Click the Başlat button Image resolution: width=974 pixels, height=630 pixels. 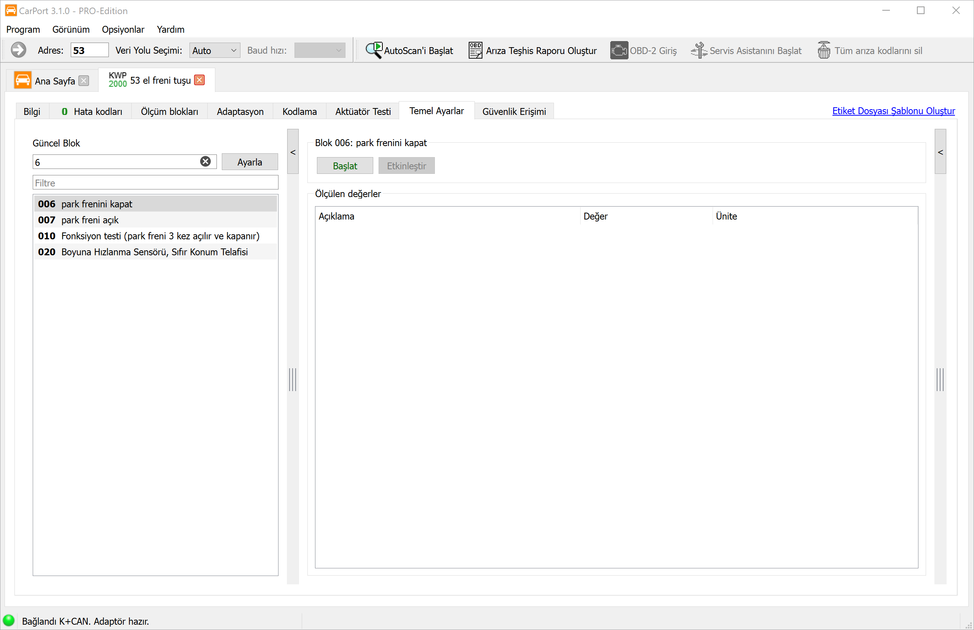click(x=345, y=166)
